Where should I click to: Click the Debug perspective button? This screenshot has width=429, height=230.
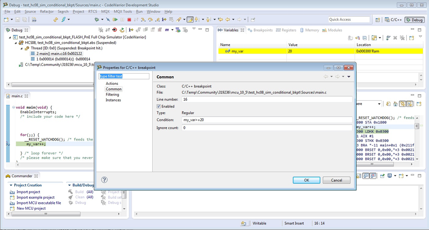(x=414, y=20)
